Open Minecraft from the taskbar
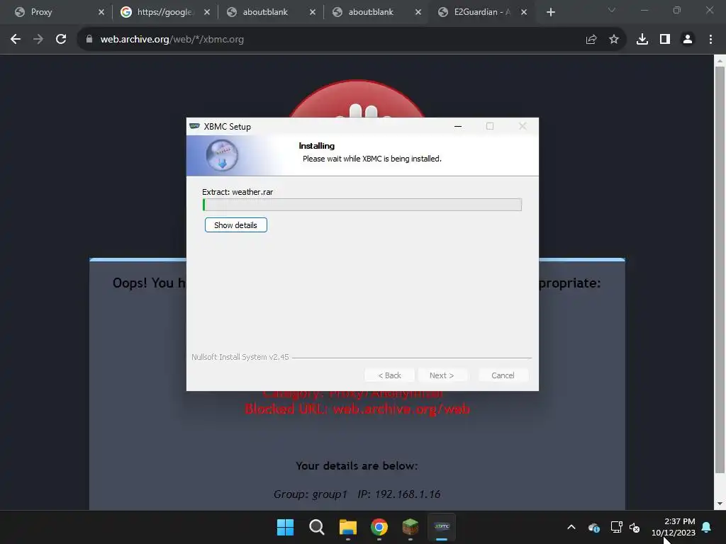Screen dimensions: 726x544 [x=411, y=527]
